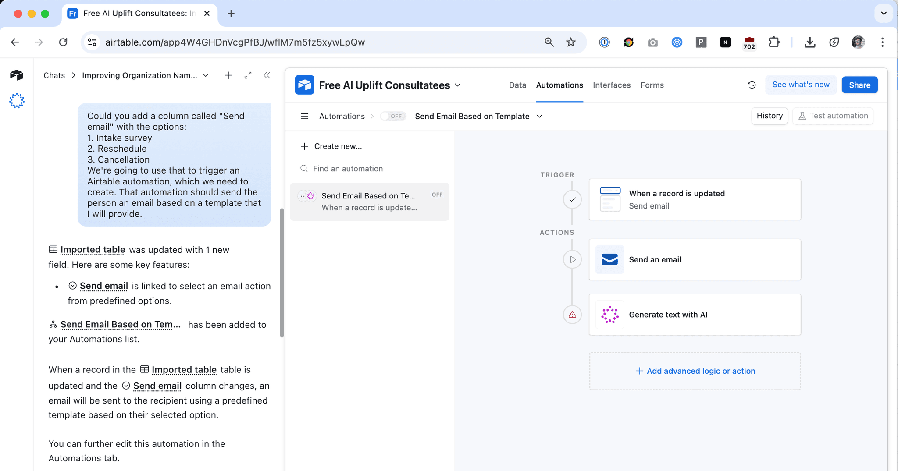
Task: Open the automation History button
Action: point(770,116)
